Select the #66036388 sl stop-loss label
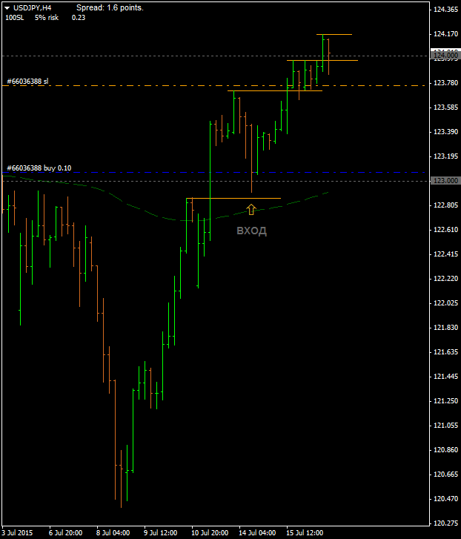The image size is (461, 539). coord(28,82)
